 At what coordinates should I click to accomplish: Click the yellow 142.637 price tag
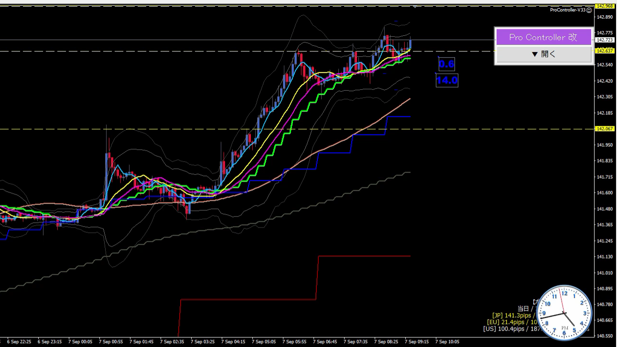tap(606, 51)
